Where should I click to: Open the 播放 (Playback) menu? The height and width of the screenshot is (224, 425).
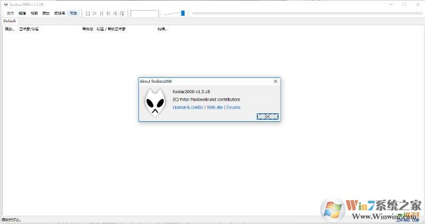[46, 13]
